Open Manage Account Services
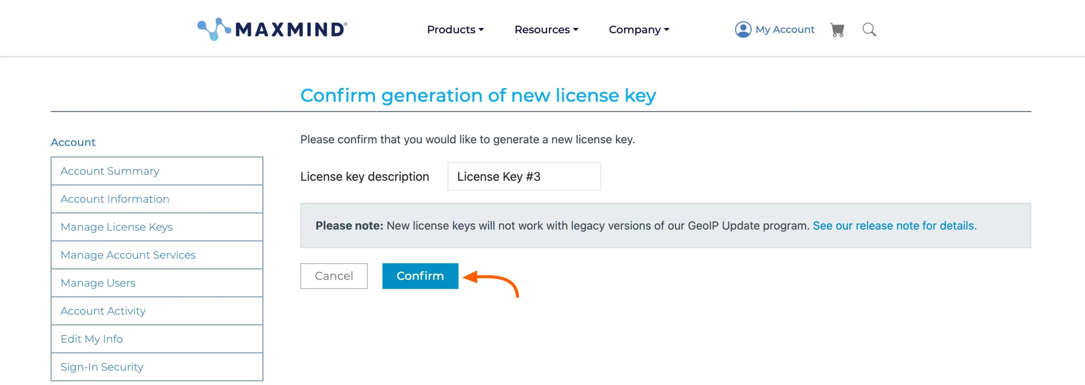1085x385 pixels. pyautogui.click(x=128, y=255)
